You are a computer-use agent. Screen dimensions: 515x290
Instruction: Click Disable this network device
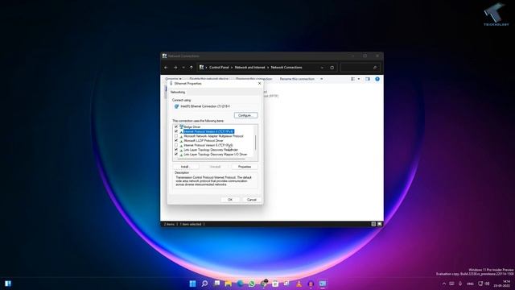coord(209,79)
